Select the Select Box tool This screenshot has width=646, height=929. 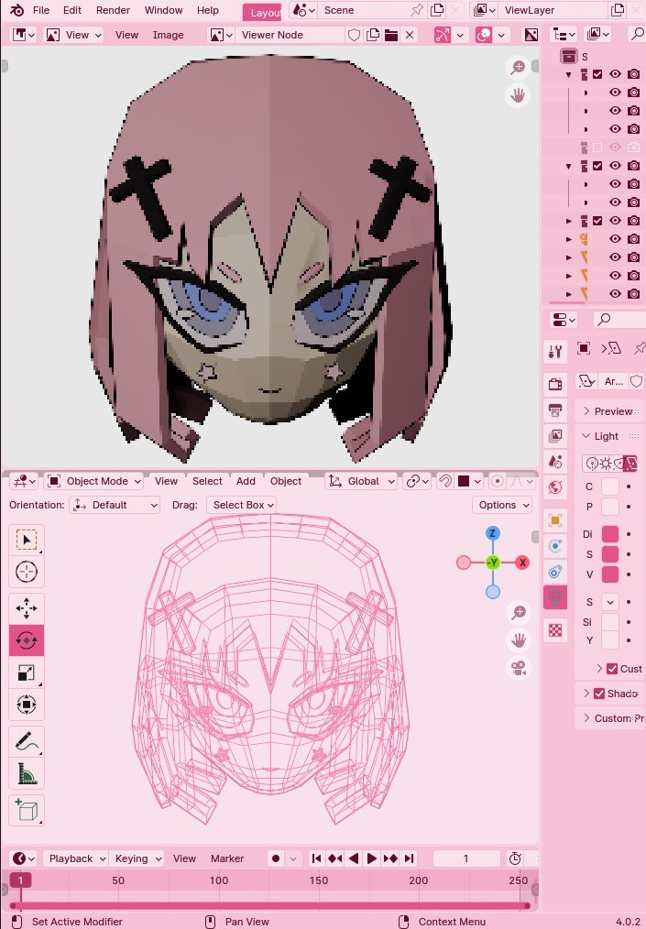click(26, 540)
